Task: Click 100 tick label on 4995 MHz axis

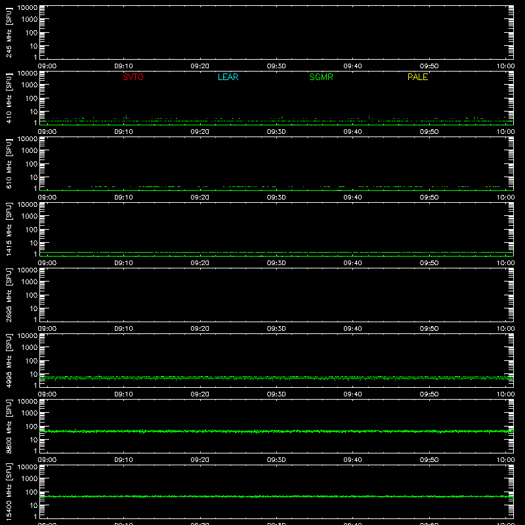Action: (31, 361)
